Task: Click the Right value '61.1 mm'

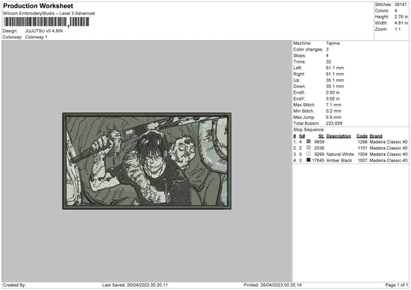Action: [x=335, y=74]
